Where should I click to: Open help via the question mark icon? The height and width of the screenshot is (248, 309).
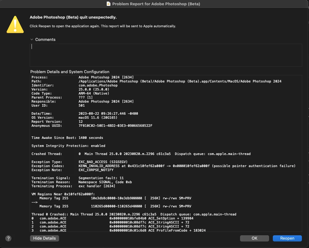[x=8, y=238]
